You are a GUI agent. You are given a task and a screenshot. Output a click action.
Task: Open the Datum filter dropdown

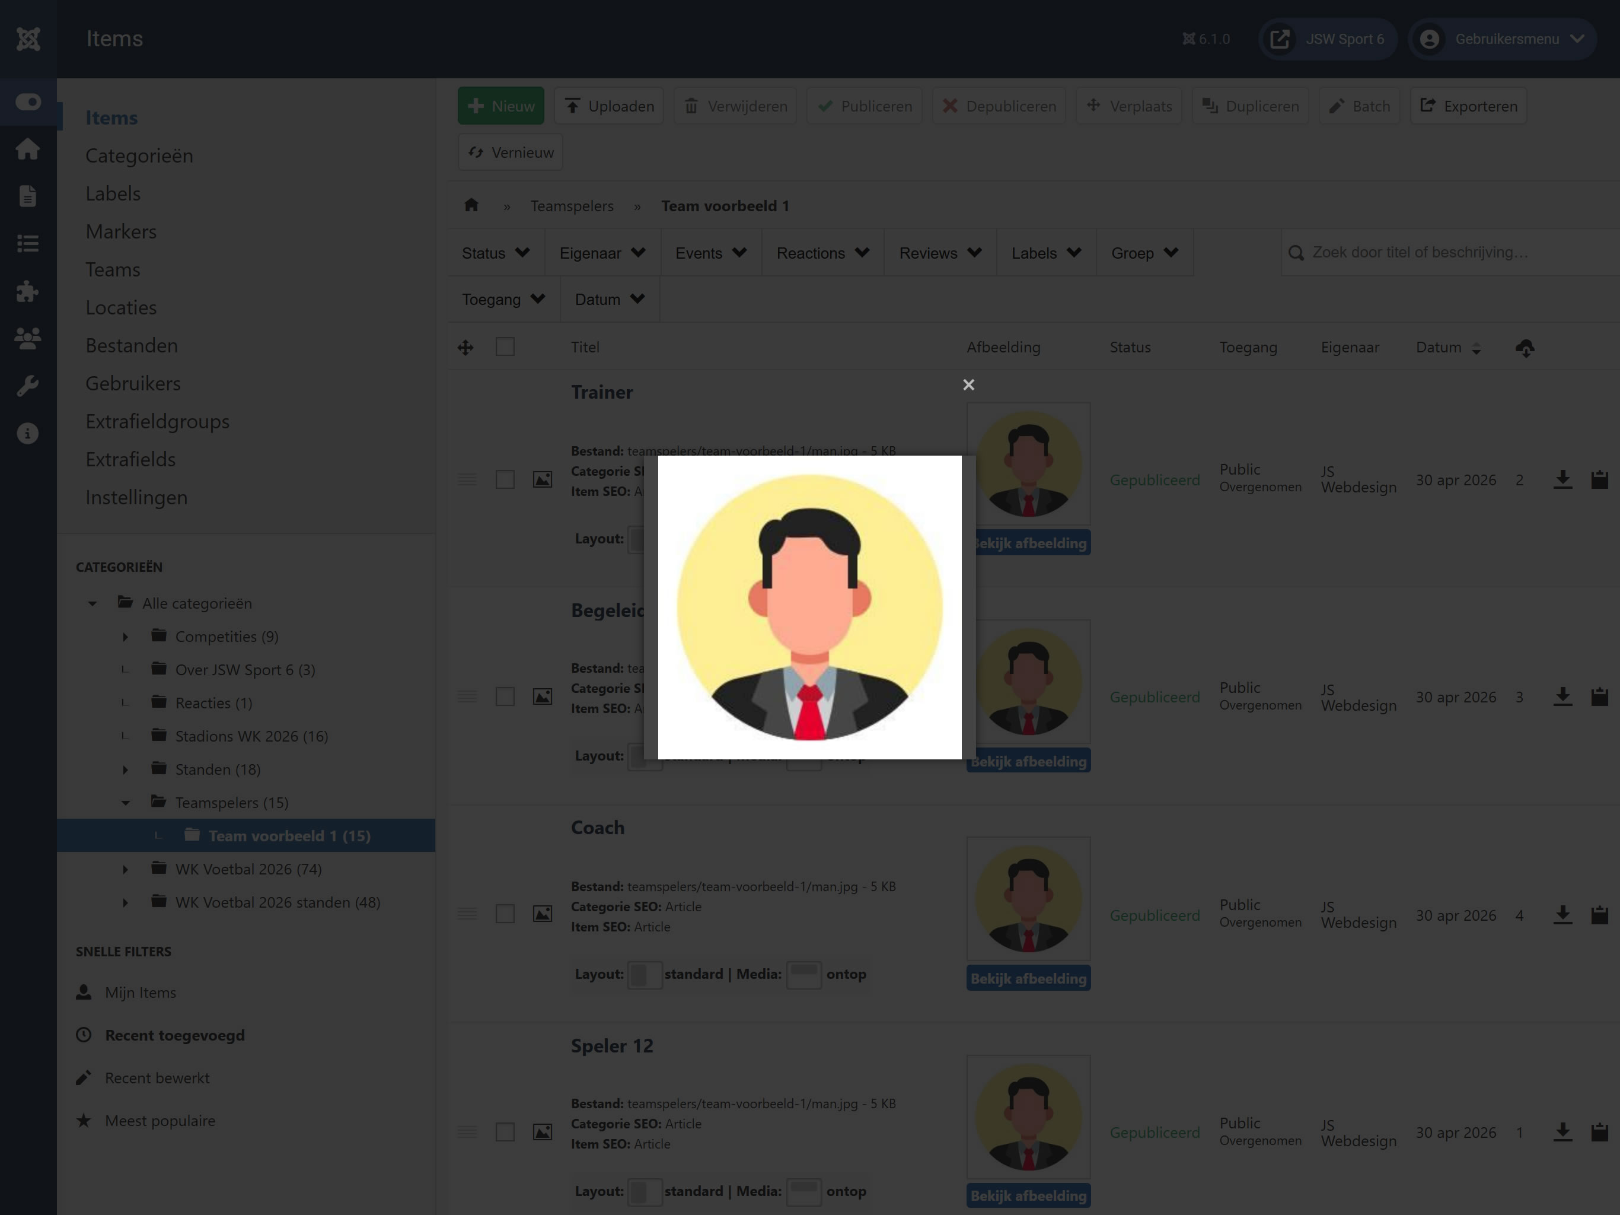(x=610, y=299)
